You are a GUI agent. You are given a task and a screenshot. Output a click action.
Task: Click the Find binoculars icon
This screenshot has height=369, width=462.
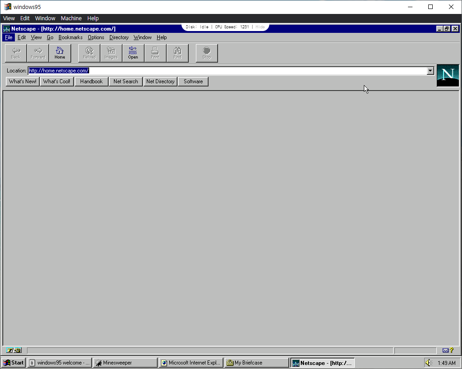click(177, 53)
